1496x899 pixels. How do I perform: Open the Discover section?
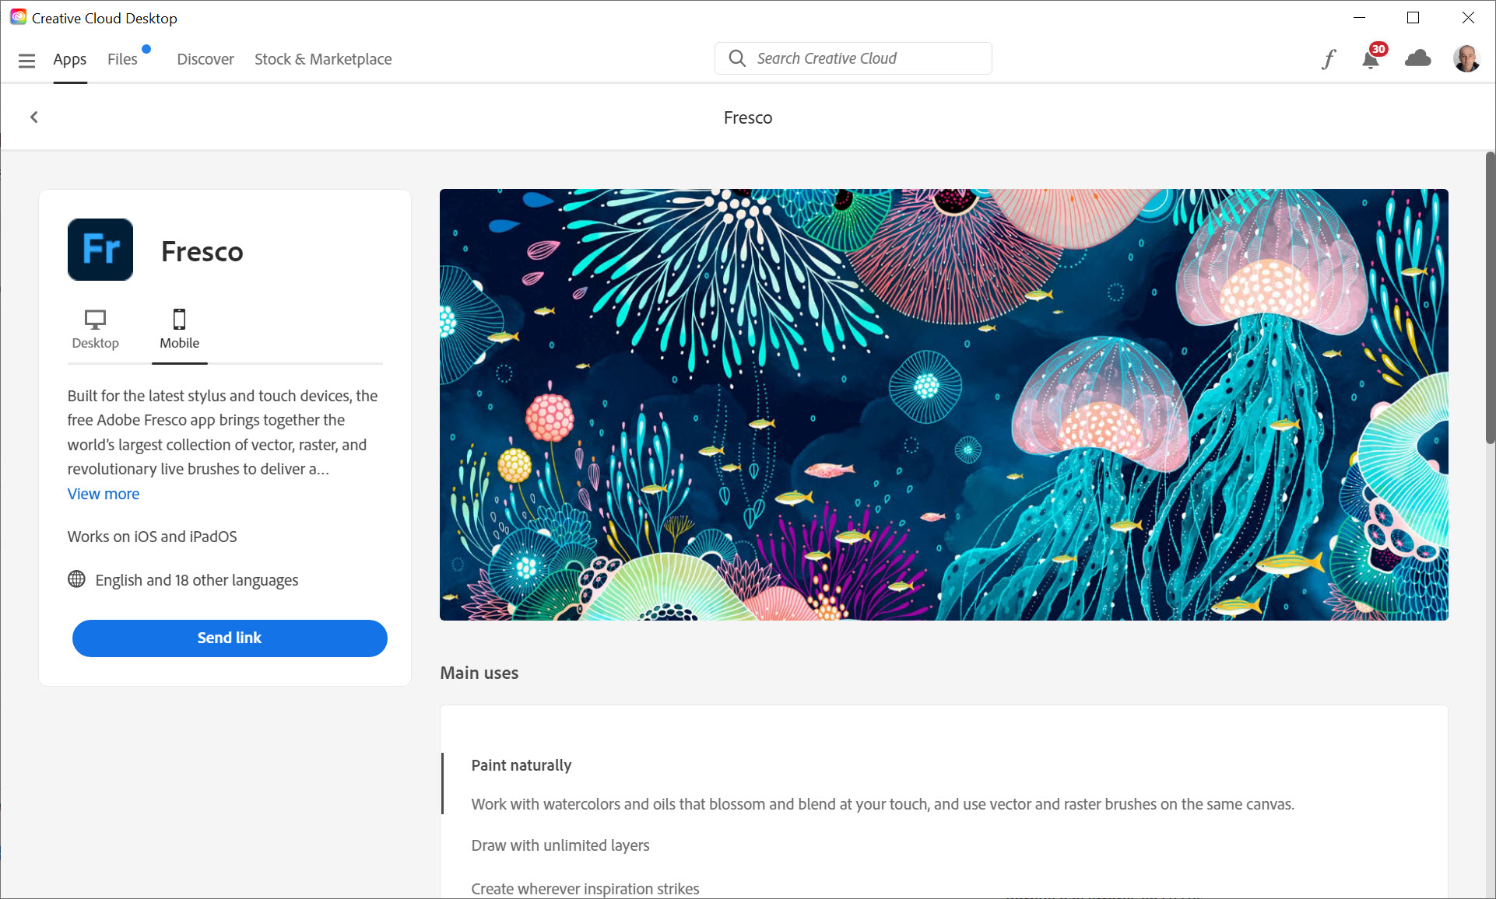(205, 58)
